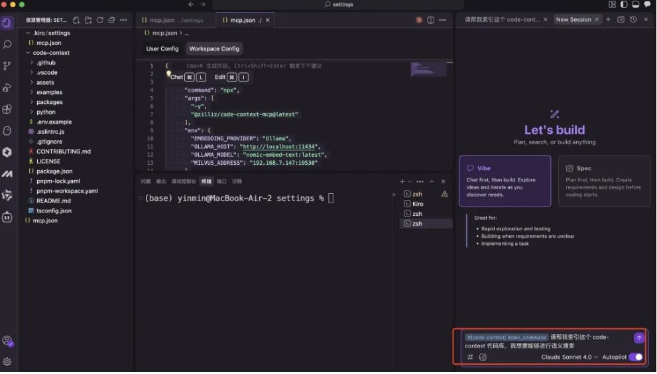Open the editor's more actions menu

click(x=442, y=20)
